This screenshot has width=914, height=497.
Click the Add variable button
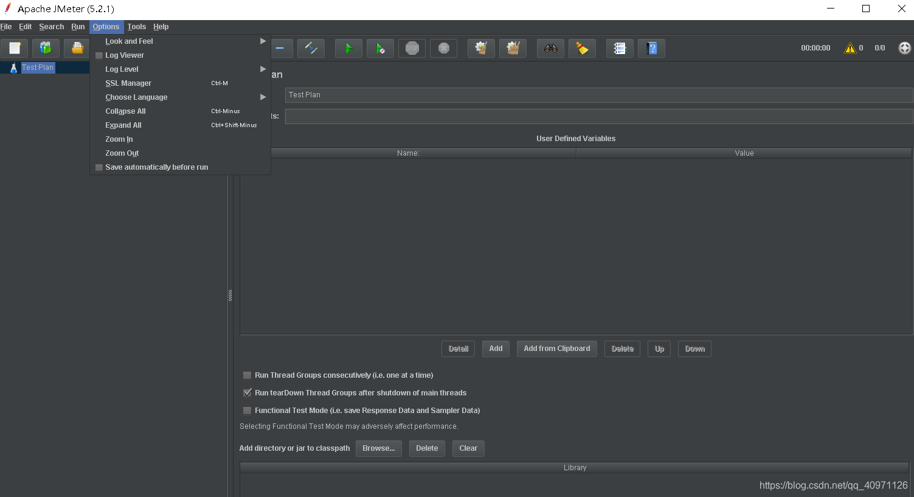496,349
